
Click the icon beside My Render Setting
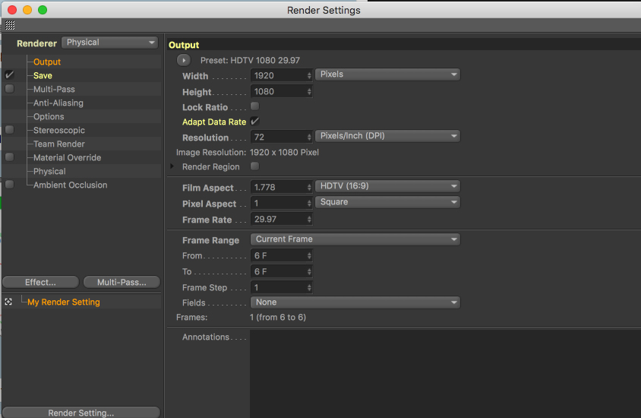click(8, 302)
